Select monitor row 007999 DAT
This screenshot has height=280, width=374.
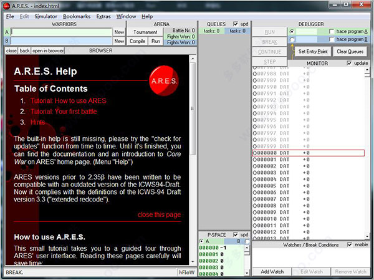tap(308, 147)
